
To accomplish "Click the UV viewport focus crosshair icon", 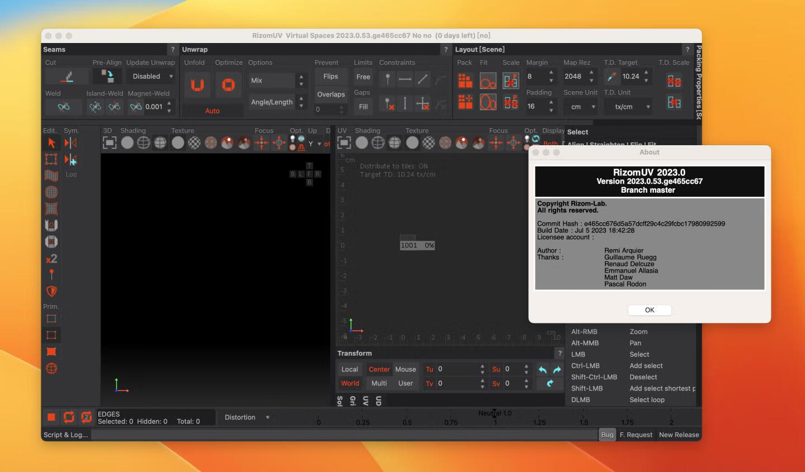I will click(496, 143).
